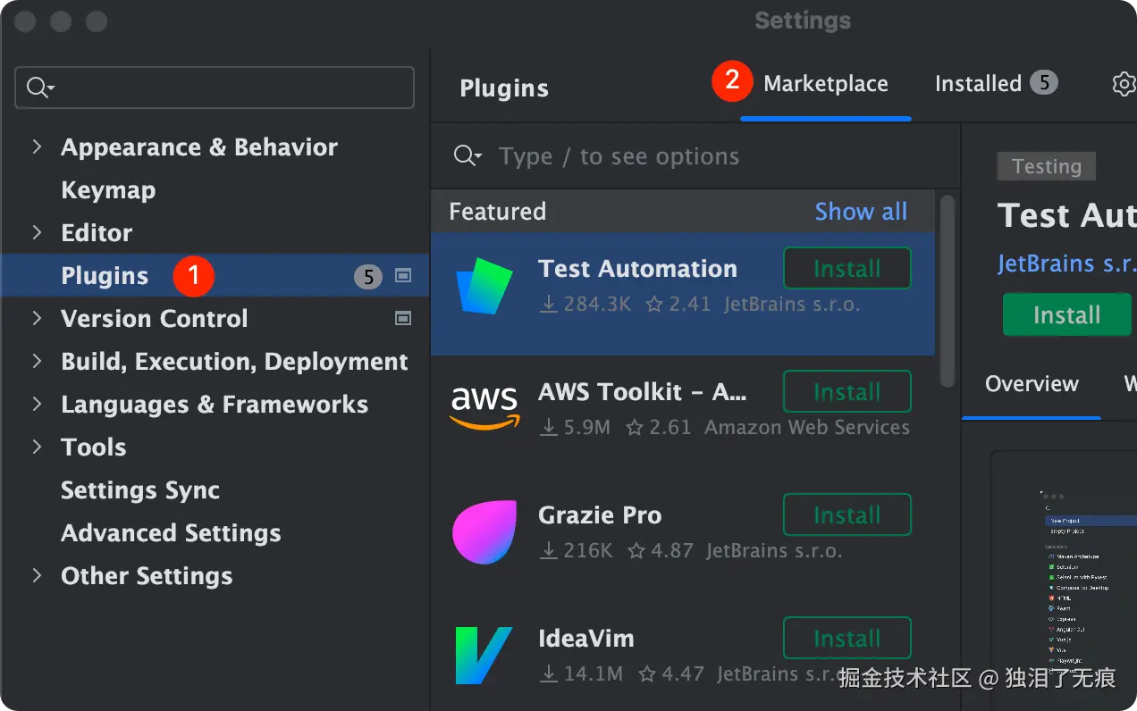Open the Overview tab
The width and height of the screenshot is (1137, 711).
tap(1032, 384)
